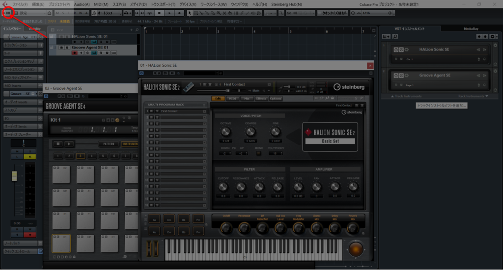Click the steinberg logo in HALion Sonic header

click(349, 87)
